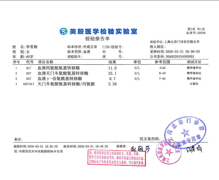219x180 pixels.
Task: Click the company barcode number 30A0020434000001
Action: tap(180, 56)
